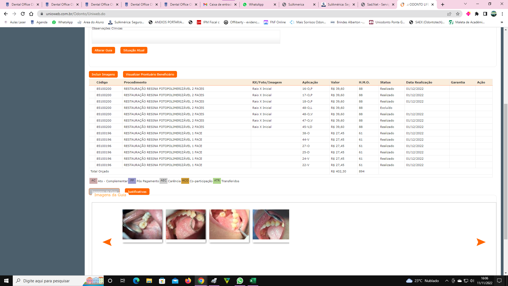Image resolution: width=508 pixels, height=286 pixels.
Task: Expand the hidden bookmarks chevron
Action: pos(502,22)
